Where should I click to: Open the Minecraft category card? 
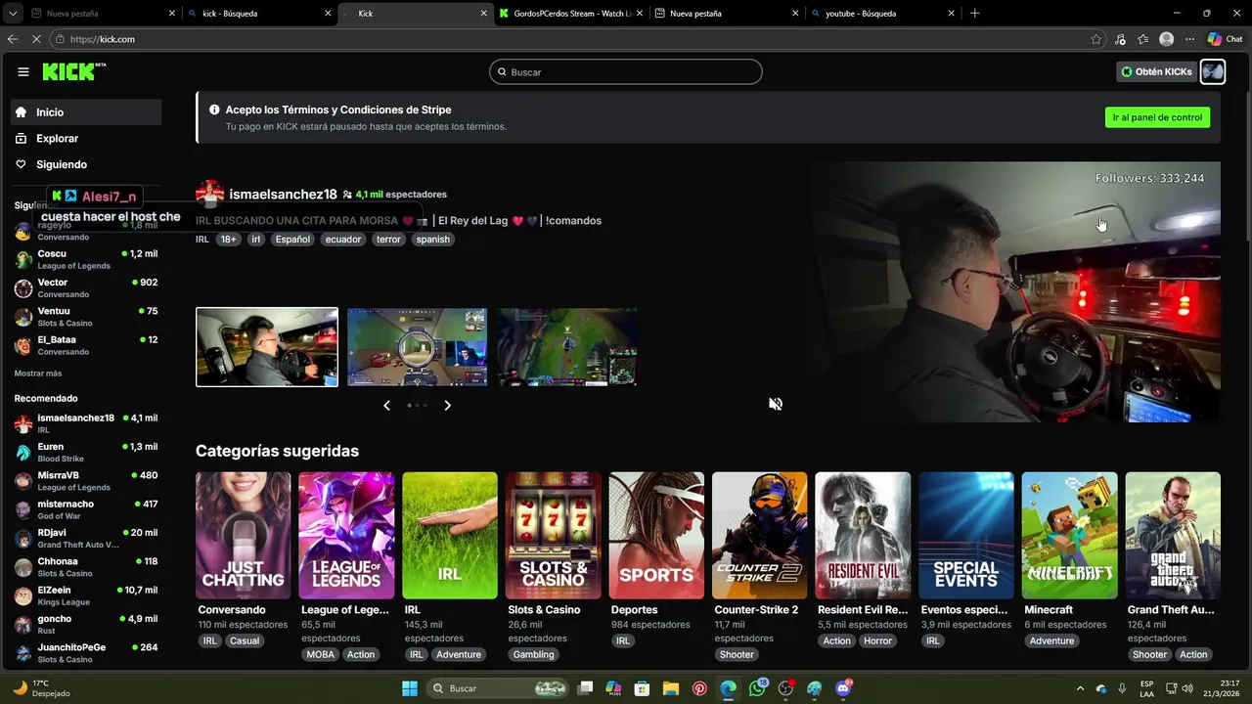1069,536
